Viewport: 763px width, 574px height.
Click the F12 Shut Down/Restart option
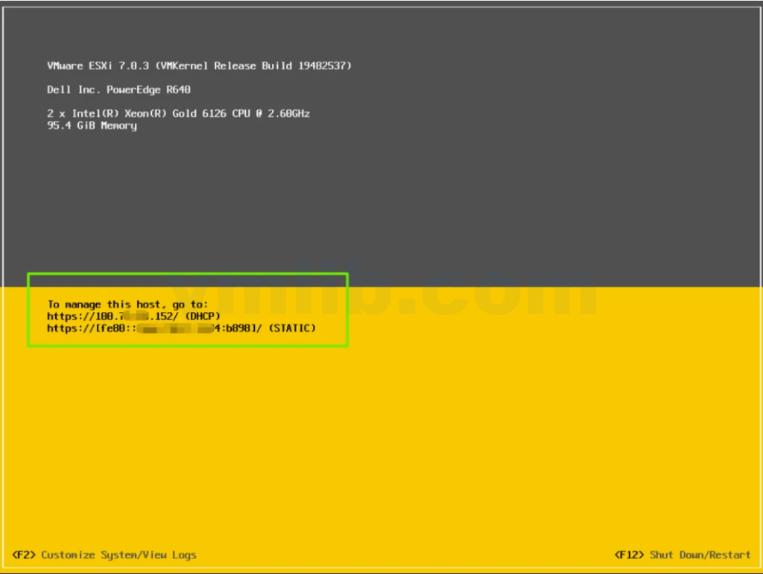point(682,555)
